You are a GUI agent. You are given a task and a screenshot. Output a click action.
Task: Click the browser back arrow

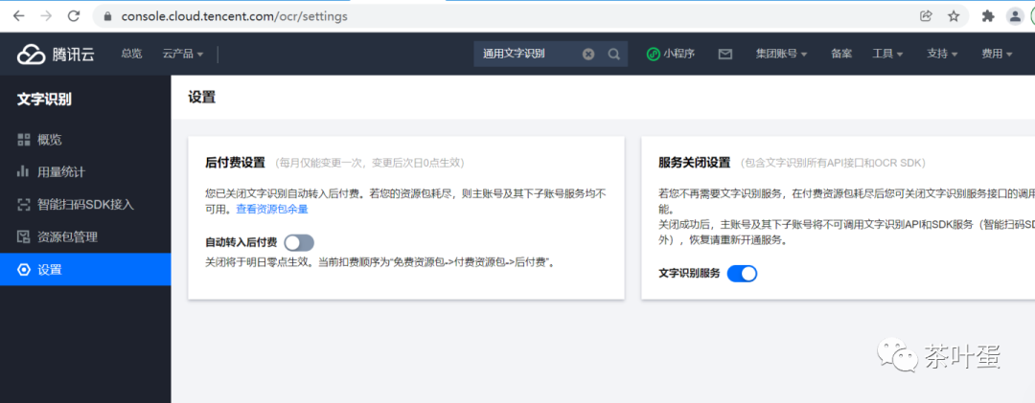[x=18, y=16]
